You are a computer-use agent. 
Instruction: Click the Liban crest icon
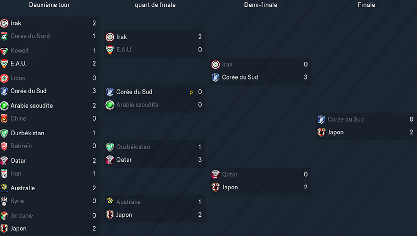(x=4, y=78)
